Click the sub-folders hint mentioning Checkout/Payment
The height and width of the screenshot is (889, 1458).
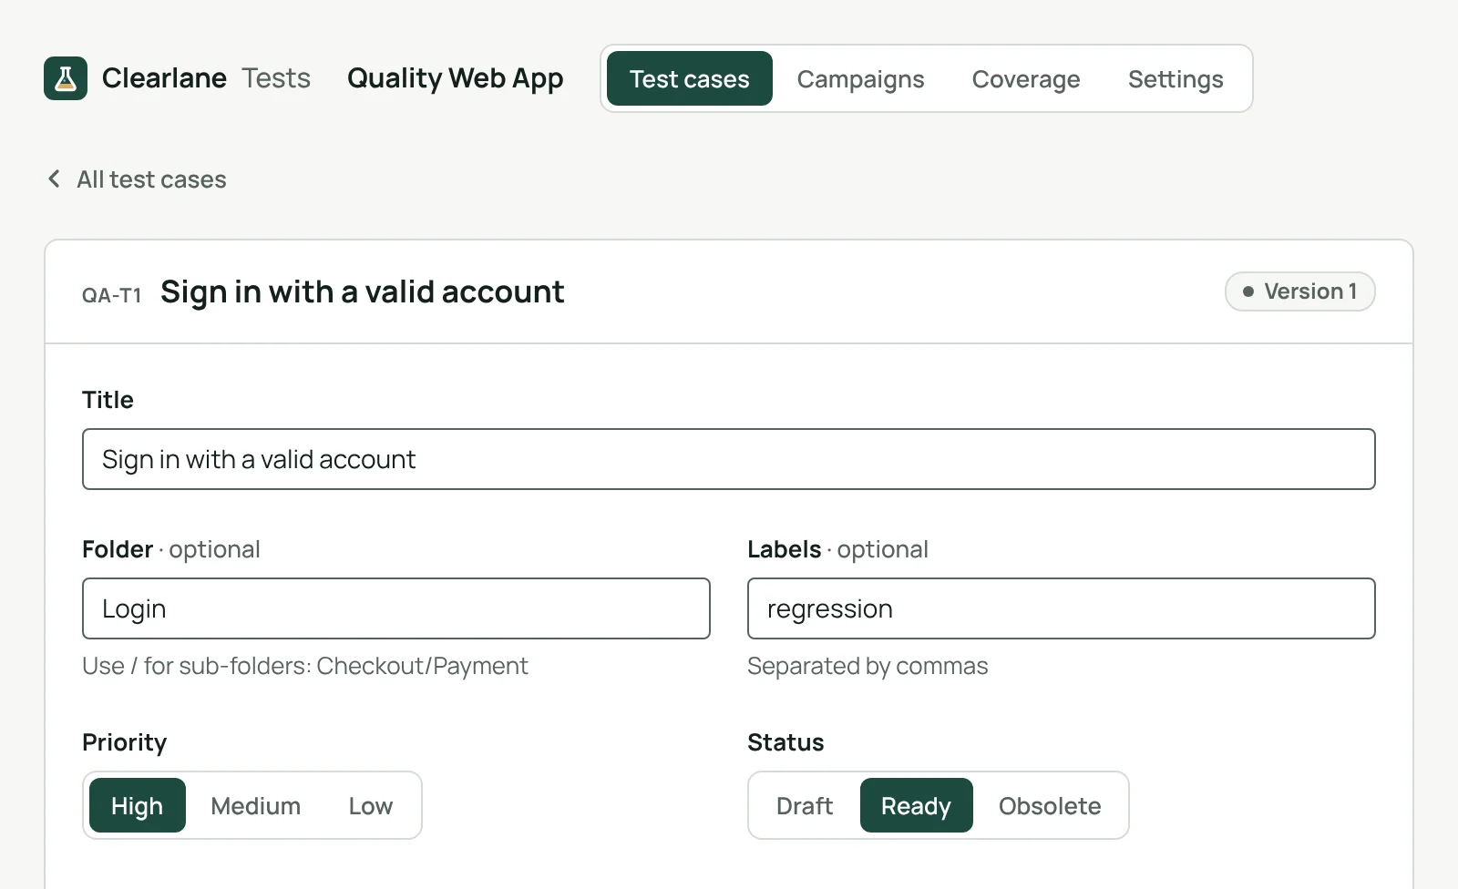305,666
